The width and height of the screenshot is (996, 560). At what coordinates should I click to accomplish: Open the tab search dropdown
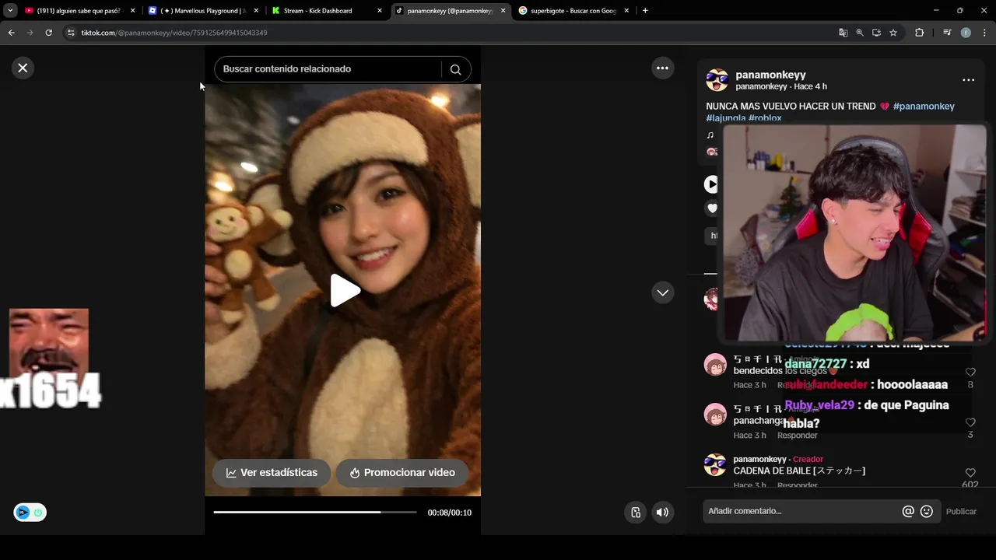(x=10, y=11)
